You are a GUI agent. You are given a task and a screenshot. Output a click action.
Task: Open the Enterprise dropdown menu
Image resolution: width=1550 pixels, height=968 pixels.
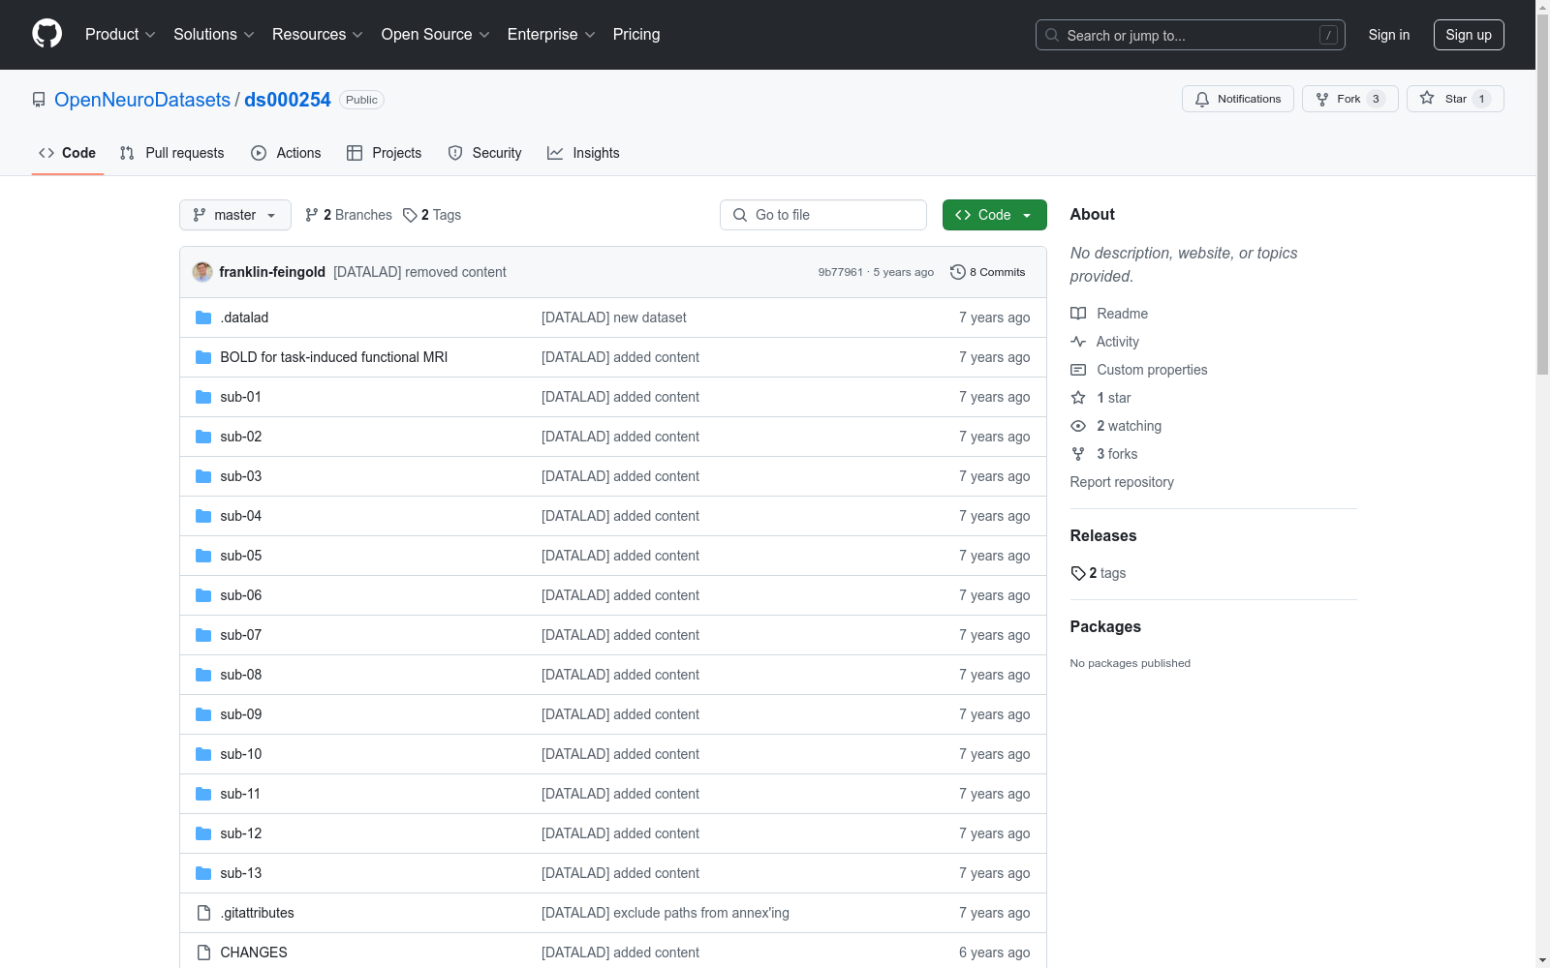pos(551,34)
